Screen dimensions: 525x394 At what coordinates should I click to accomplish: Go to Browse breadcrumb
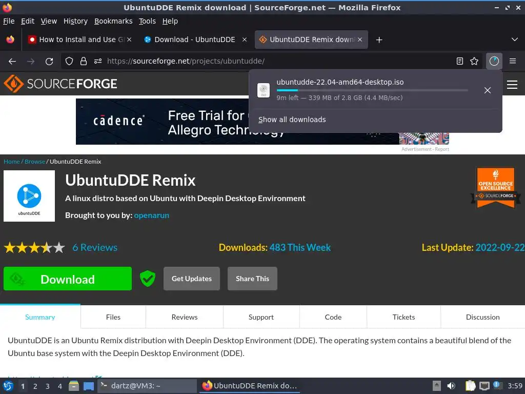tap(35, 162)
